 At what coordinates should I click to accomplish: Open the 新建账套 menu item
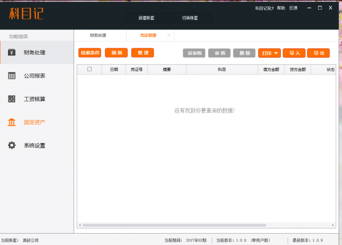pos(146,18)
